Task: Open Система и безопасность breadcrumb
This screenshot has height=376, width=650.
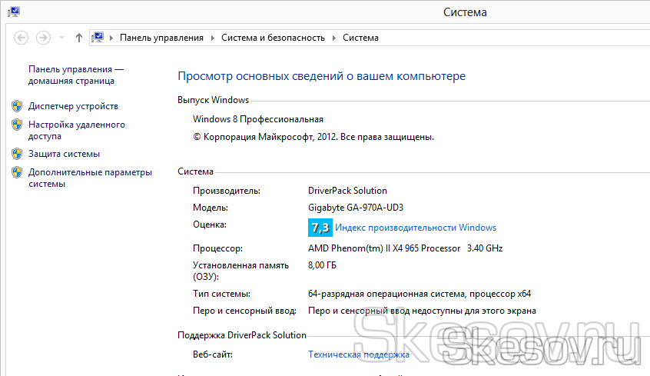Action: (x=274, y=38)
